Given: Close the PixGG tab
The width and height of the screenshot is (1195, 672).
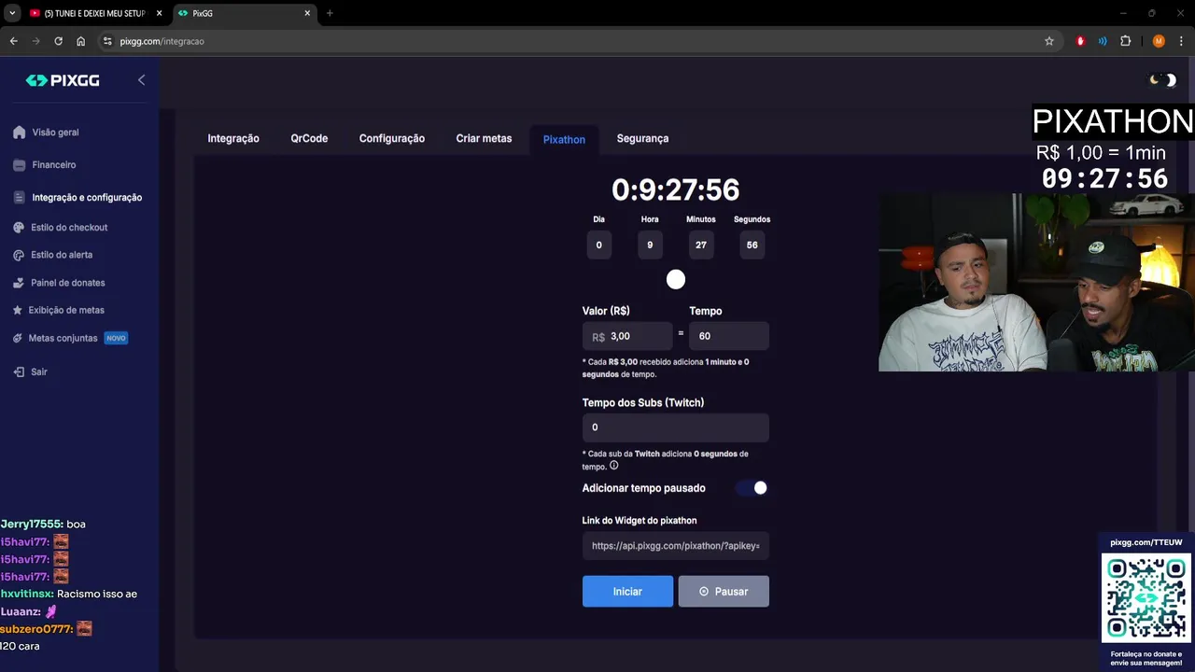Looking at the screenshot, I should pos(307,13).
